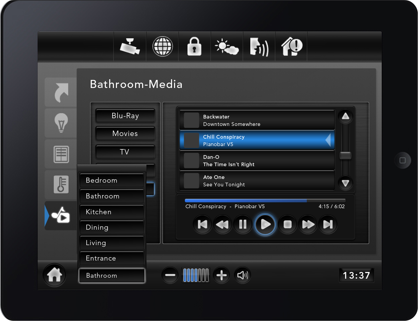Pause the current track

point(243,224)
